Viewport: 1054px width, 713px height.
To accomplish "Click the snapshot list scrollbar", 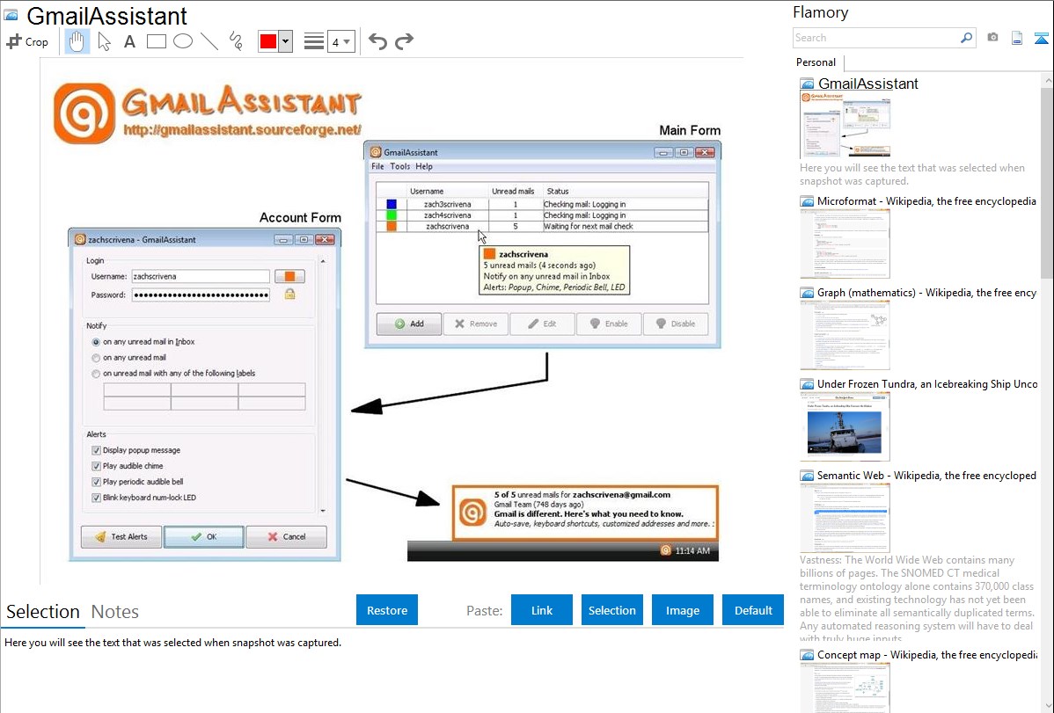I will point(1047,181).
